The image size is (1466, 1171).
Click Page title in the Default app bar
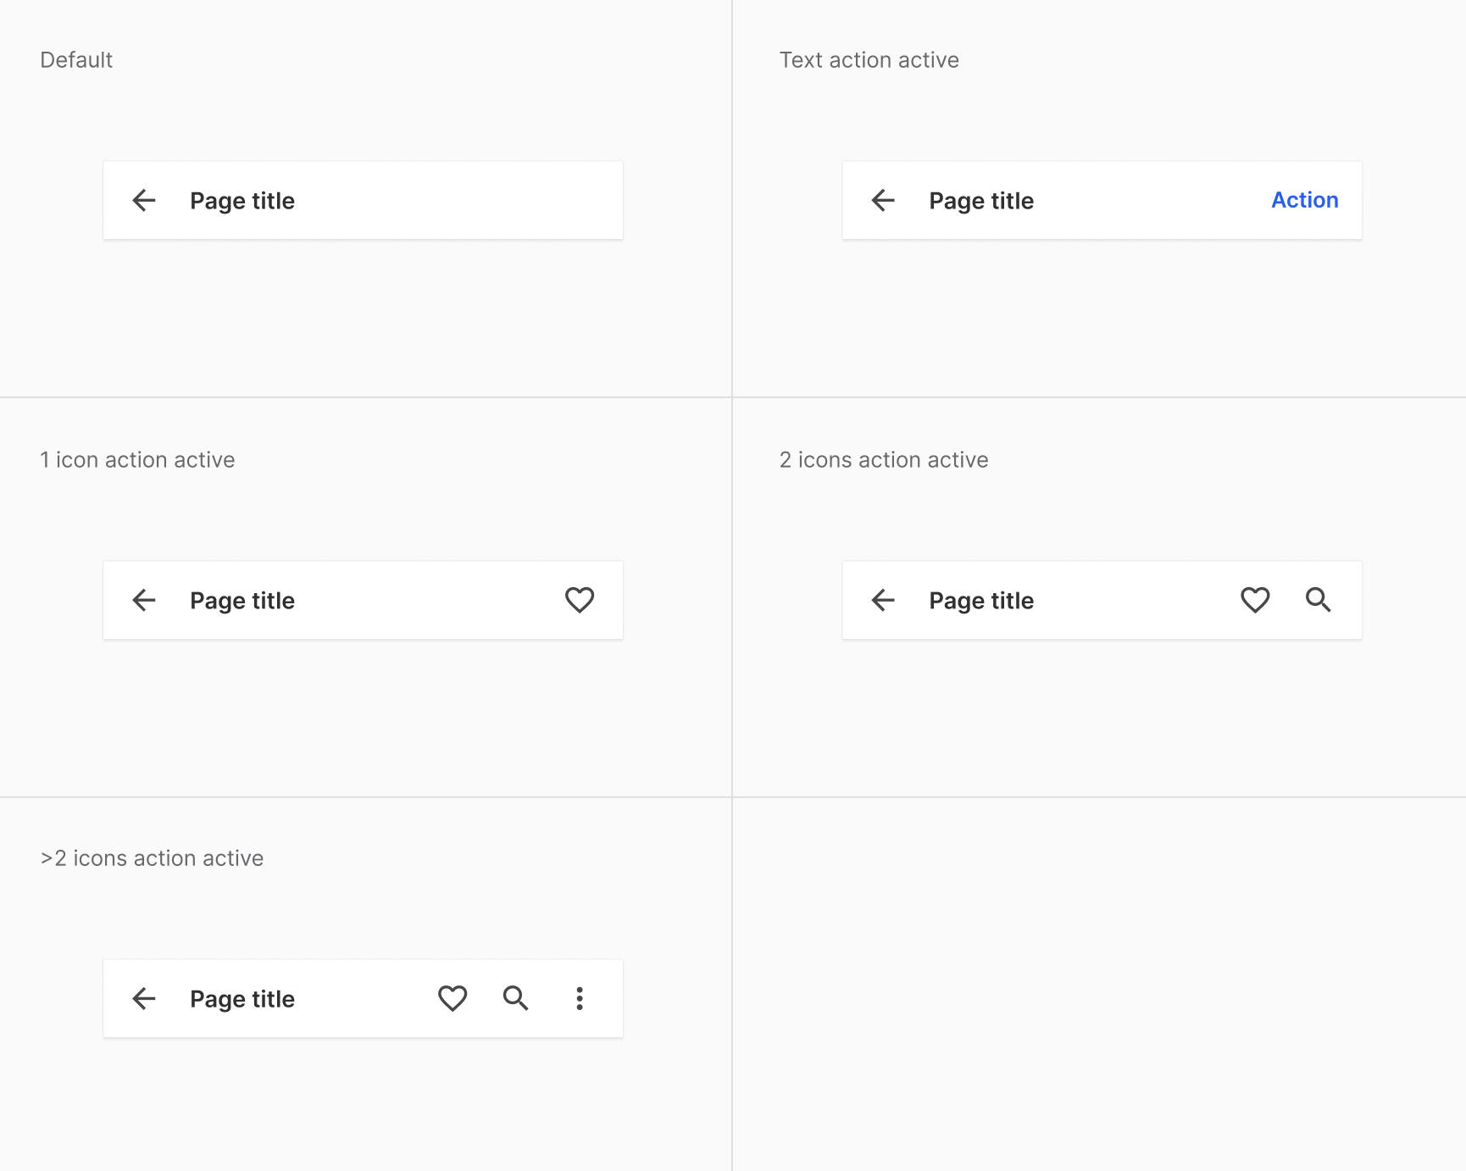coord(242,201)
